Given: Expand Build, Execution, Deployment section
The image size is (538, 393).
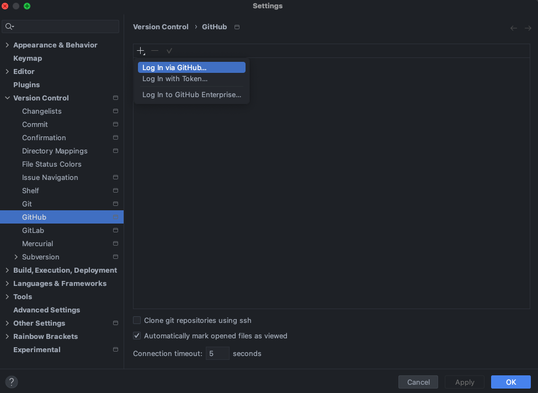Looking at the screenshot, I should click(7, 270).
